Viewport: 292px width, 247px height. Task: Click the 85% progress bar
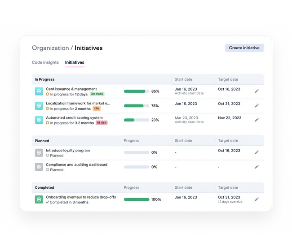[137, 91]
